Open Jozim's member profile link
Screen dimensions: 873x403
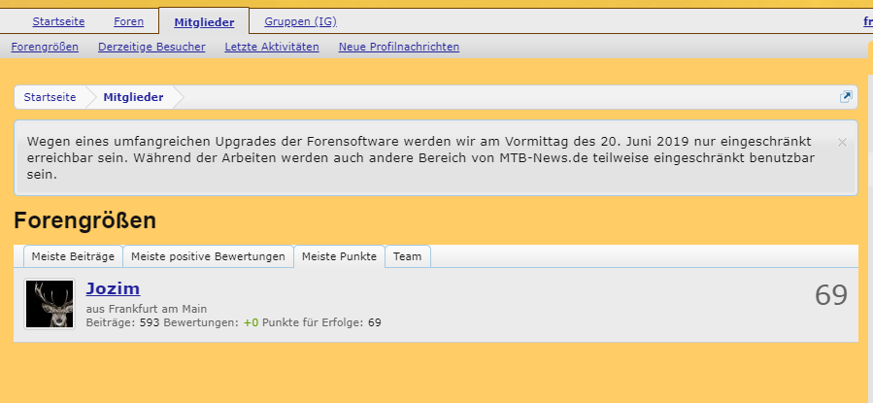[x=113, y=288]
